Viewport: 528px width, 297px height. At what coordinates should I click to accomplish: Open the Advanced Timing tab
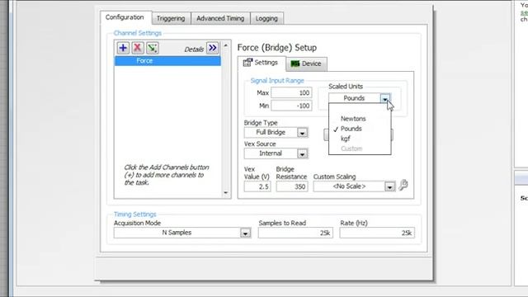click(x=220, y=18)
